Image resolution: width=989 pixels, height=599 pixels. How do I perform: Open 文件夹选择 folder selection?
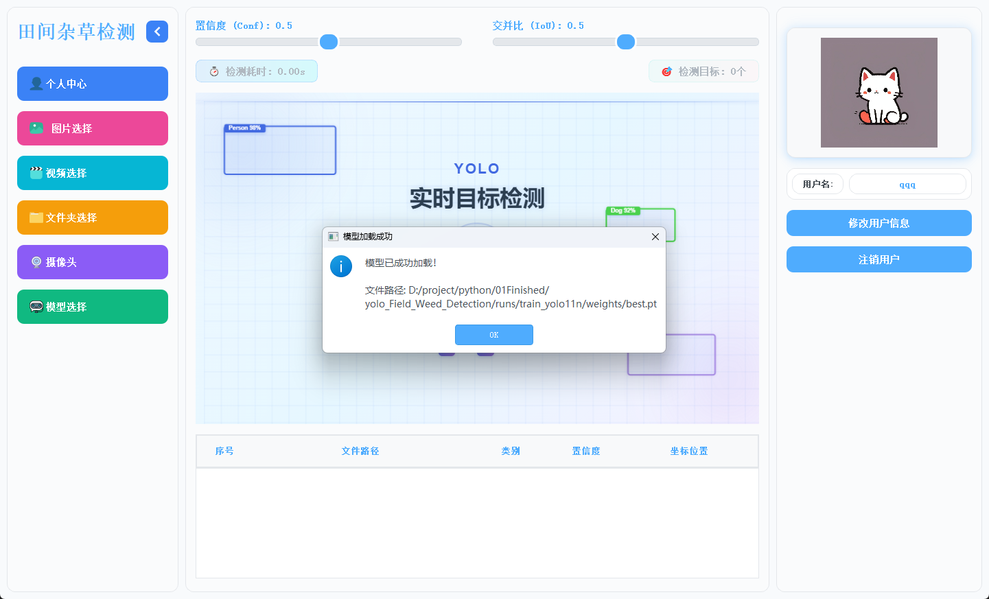tap(93, 218)
